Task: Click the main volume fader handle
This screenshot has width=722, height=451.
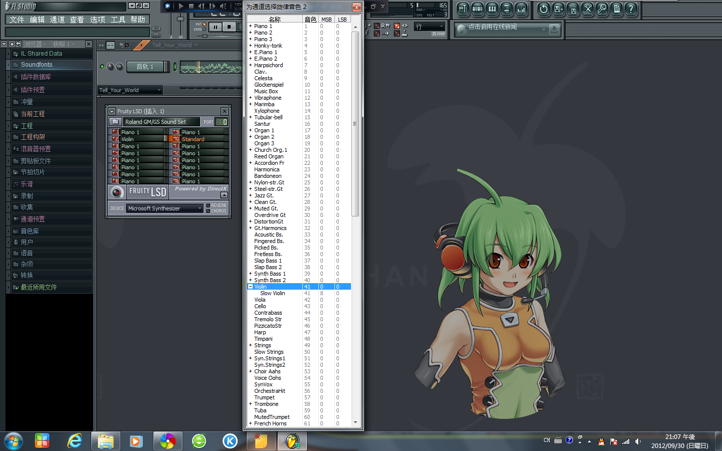Action: (x=180, y=19)
